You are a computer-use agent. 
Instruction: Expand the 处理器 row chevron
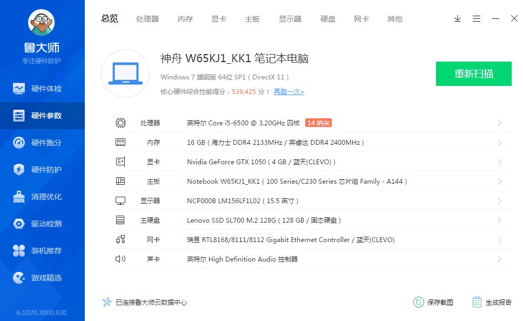pos(500,123)
